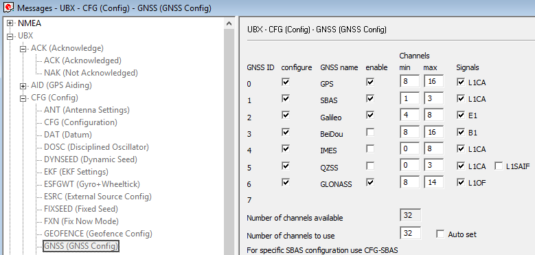This screenshot has width=535, height=255.
Task: Toggle SBAS L1CA signal checkbox
Action: (461, 99)
